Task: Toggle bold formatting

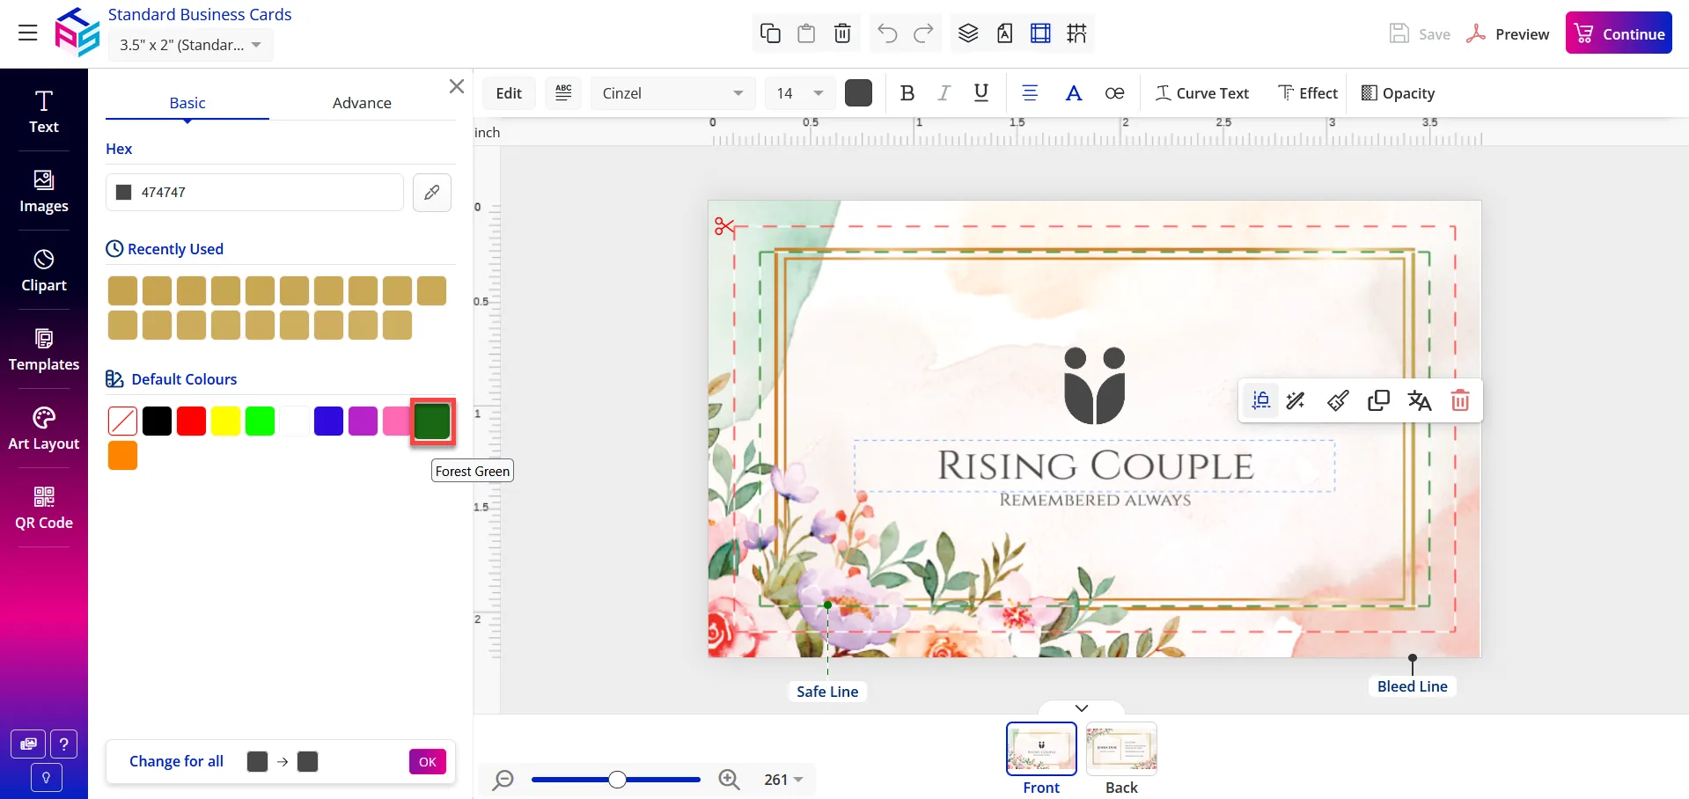Action: pos(907,92)
